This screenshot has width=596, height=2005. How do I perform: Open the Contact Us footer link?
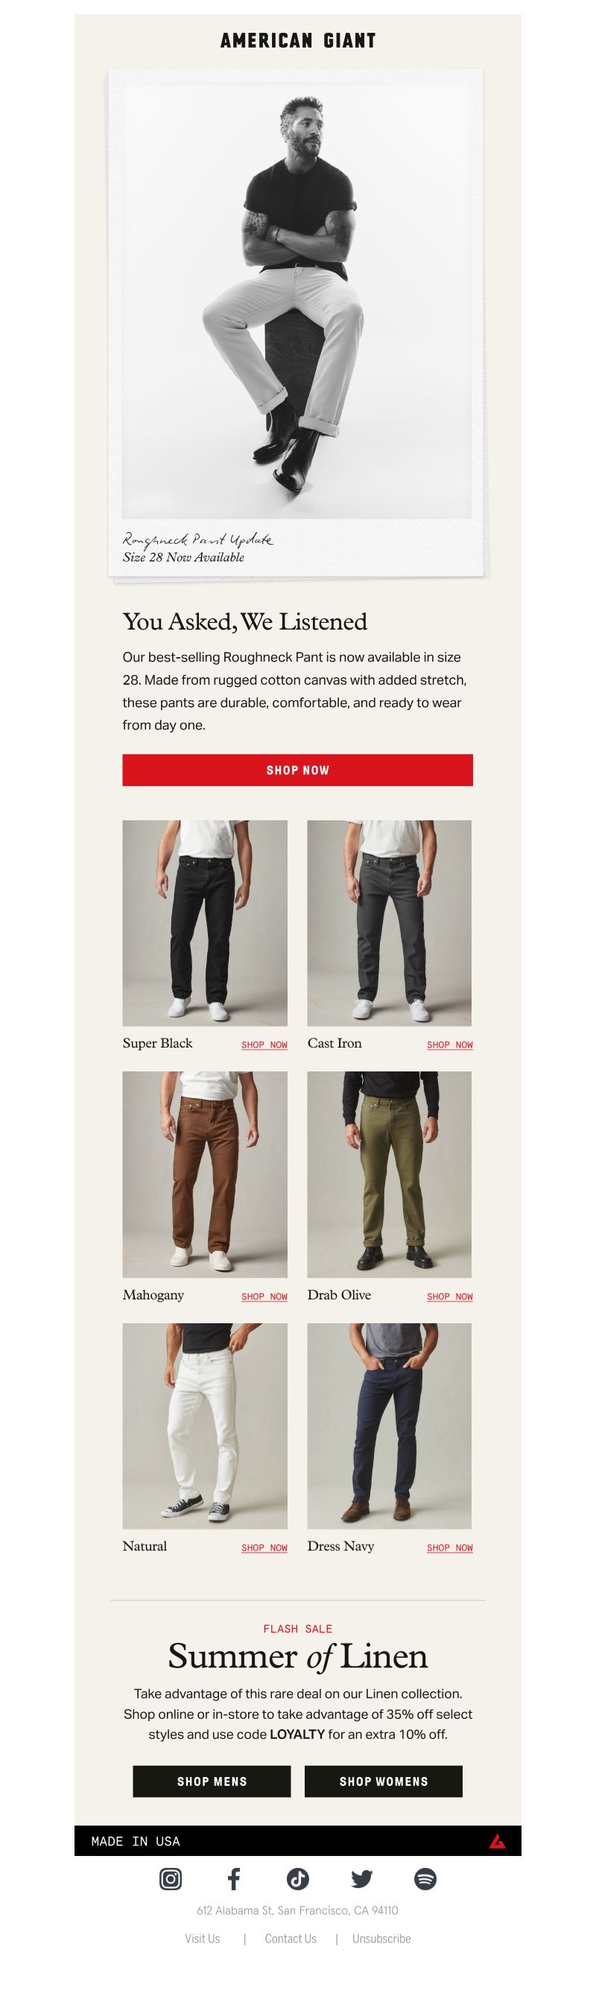(x=291, y=1938)
